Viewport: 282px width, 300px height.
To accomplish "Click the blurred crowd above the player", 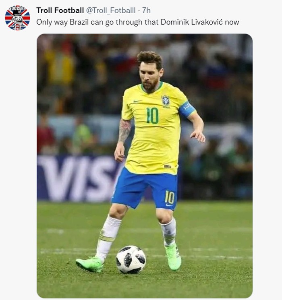I will 145,42.
